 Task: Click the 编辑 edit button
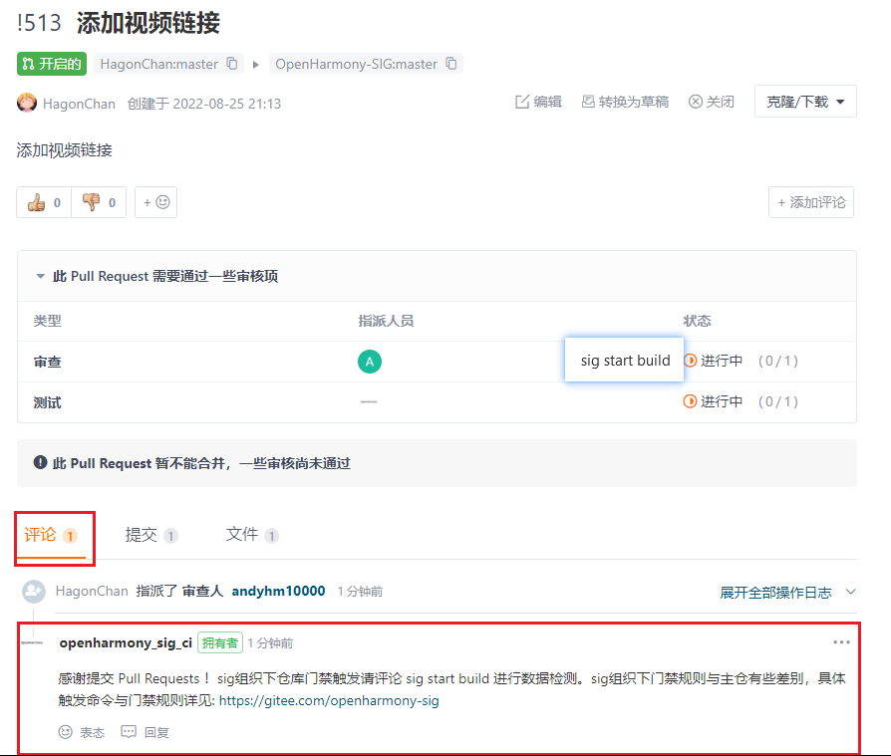coord(538,102)
